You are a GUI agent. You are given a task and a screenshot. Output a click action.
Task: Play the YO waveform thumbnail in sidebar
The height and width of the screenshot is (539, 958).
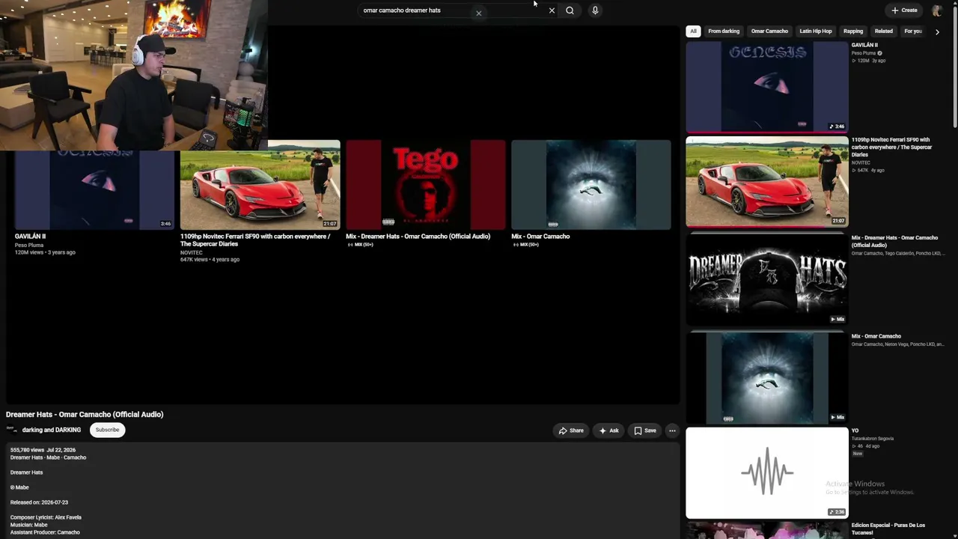767,472
